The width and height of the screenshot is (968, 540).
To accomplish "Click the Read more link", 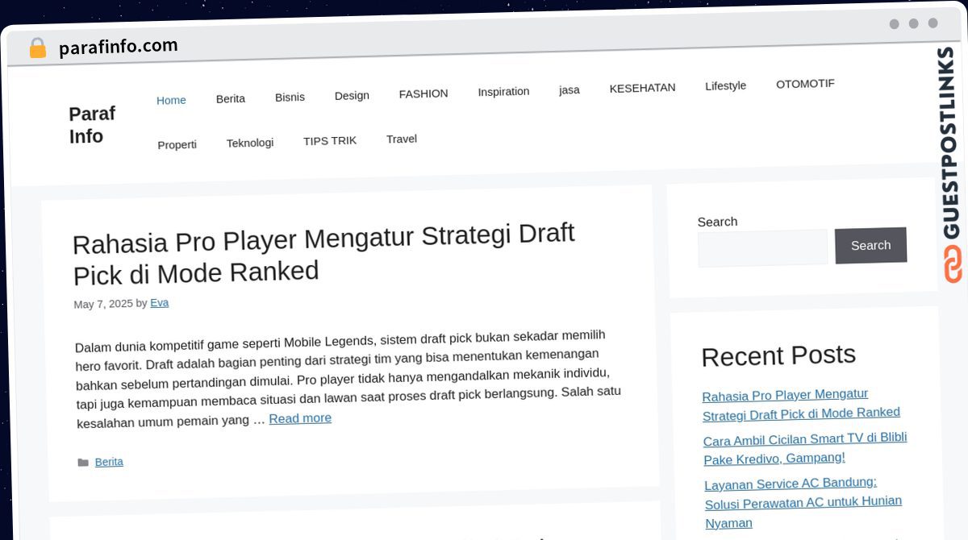I will 300,417.
